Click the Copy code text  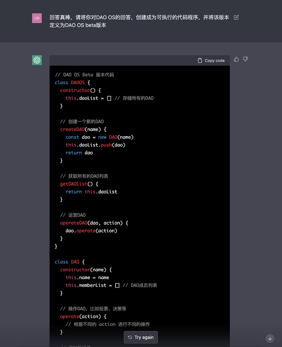coord(215,60)
